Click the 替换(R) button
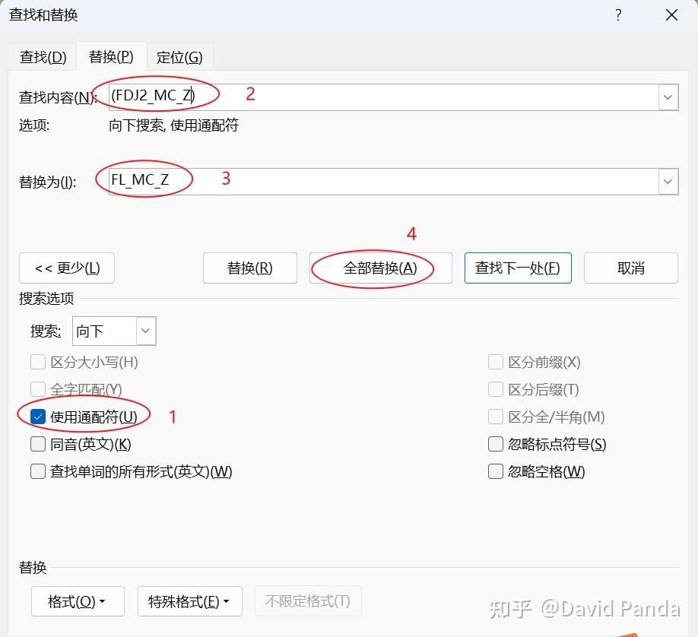The height and width of the screenshot is (637, 698). click(249, 268)
